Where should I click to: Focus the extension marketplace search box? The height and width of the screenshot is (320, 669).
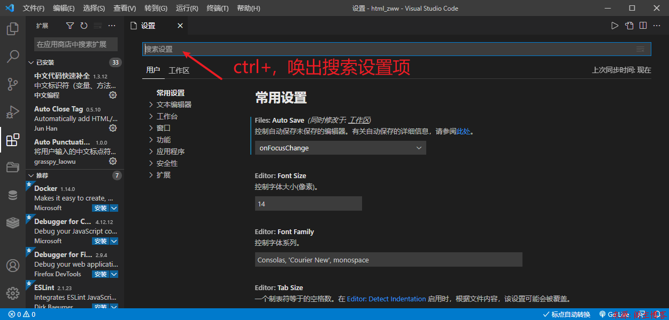click(76, 44)
